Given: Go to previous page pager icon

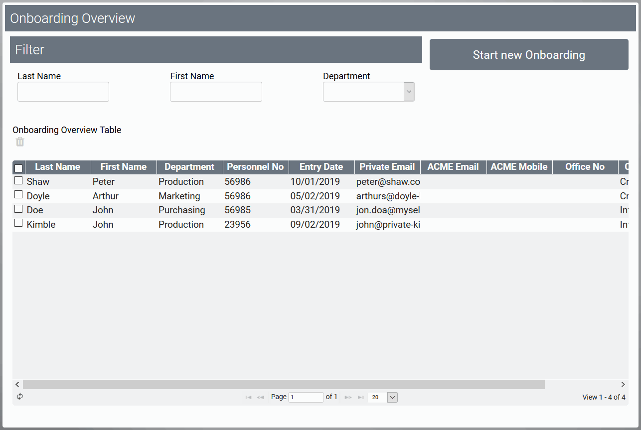Looking at the screenshot, I should (x=260, y=397).
